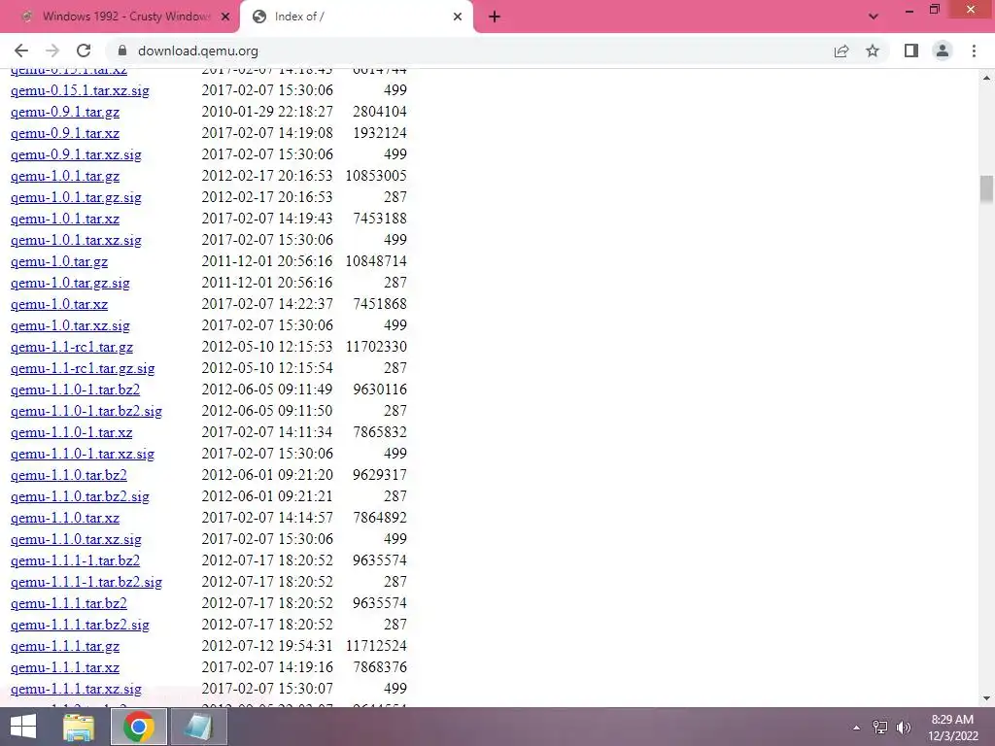
Task: Open the qemu-1.1.0.tar.bz2 link
Action: pyautogui.click(x=69, y=476)
